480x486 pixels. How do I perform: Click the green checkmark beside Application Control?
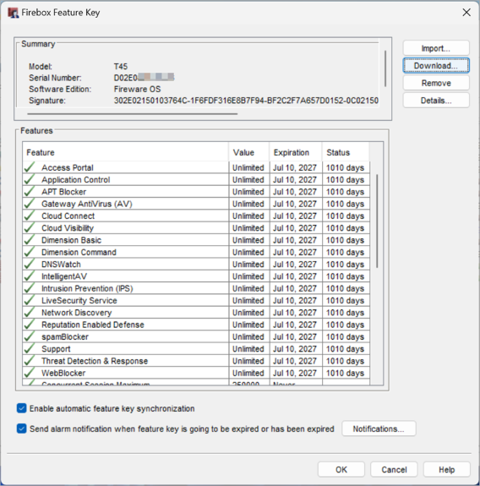point(30,179)
